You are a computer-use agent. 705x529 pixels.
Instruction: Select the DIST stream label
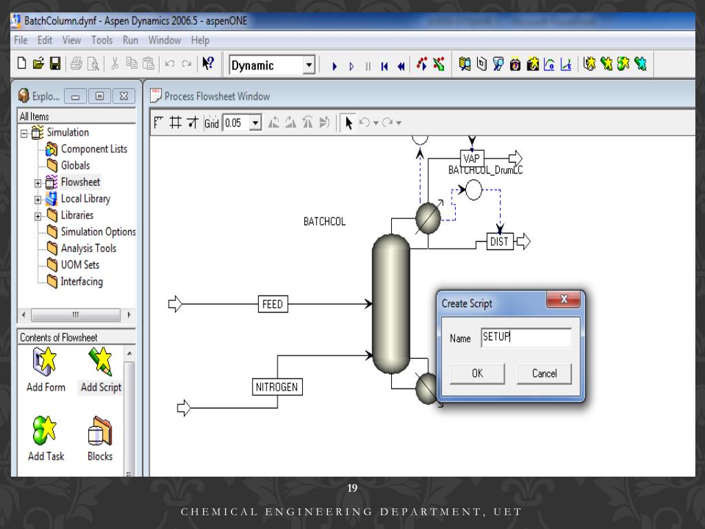(x=499, y=242)
